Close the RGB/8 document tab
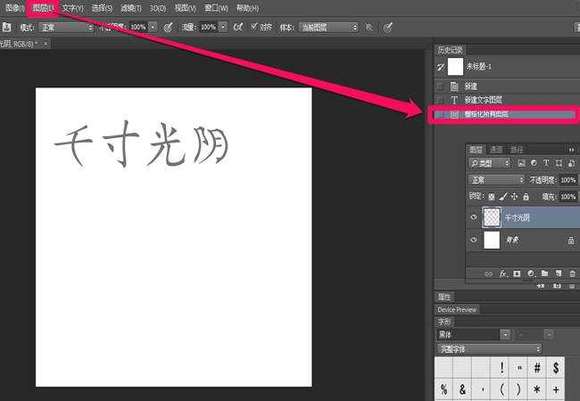The height and width of the screenshot is (401, 580). 46,44
